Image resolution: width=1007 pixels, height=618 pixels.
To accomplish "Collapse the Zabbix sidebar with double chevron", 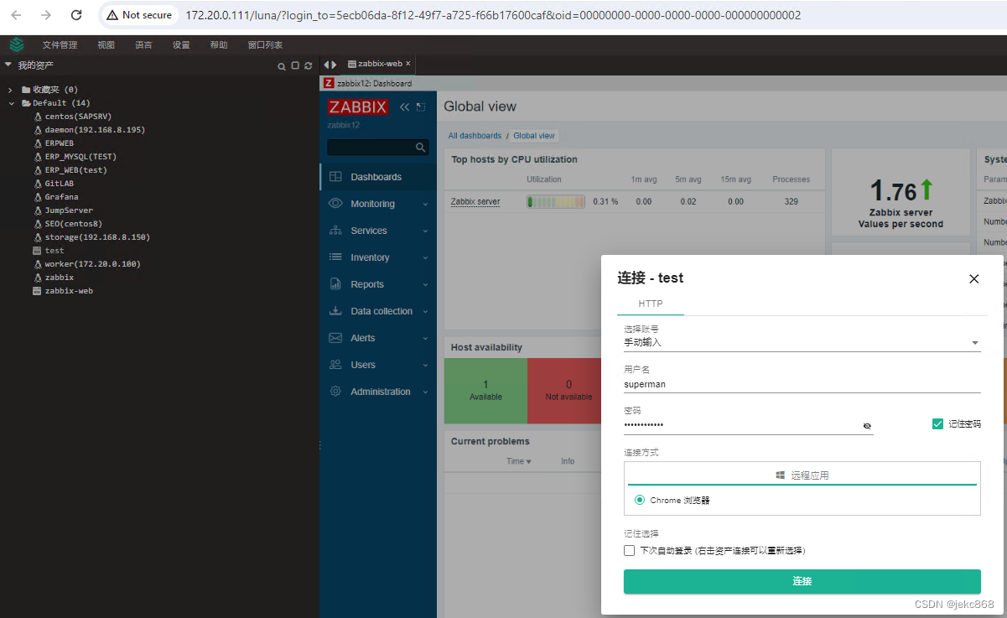I will click(404, 107).
